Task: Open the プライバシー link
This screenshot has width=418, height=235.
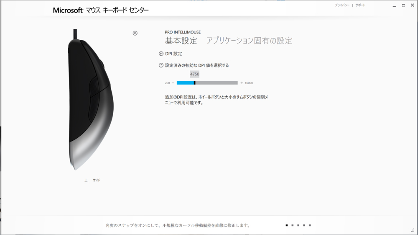Action: click(342, 5)
